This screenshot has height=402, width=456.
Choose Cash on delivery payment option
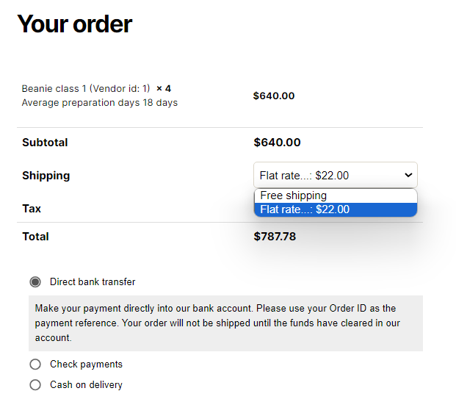35,385
